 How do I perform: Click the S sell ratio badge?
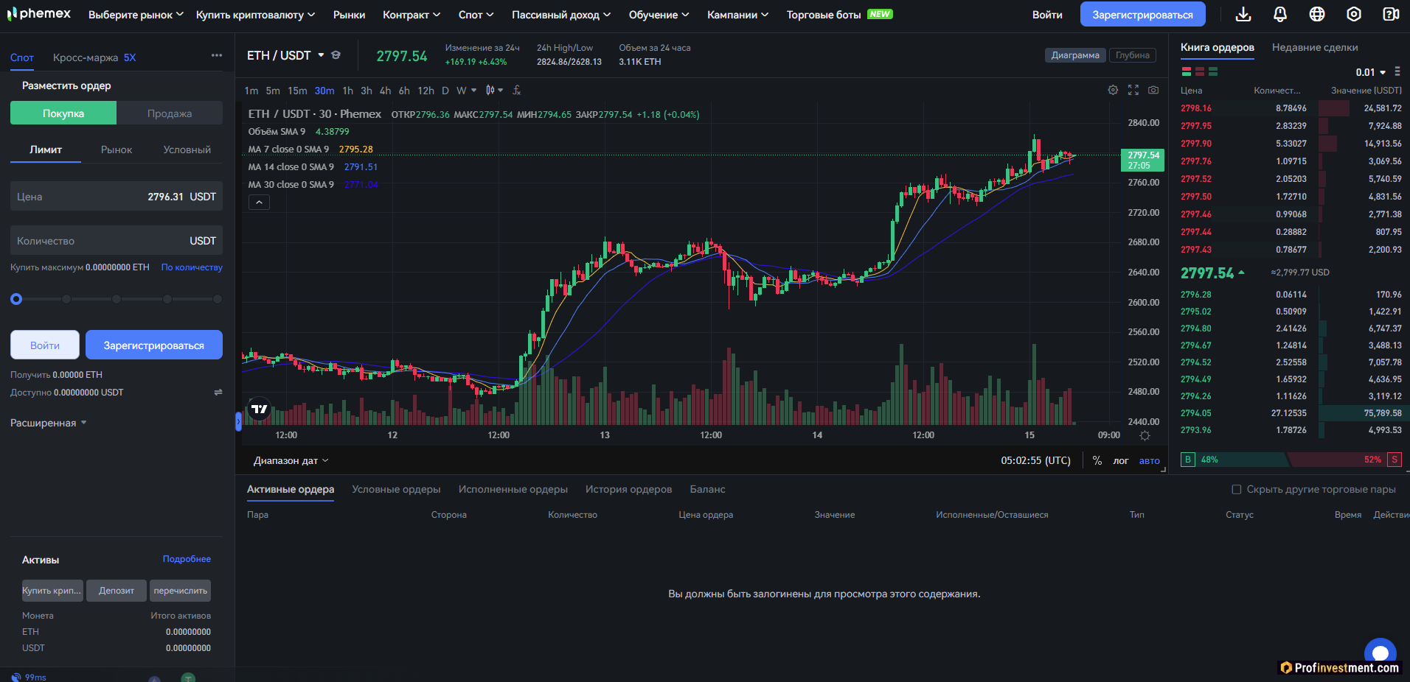coord(1395,460)
